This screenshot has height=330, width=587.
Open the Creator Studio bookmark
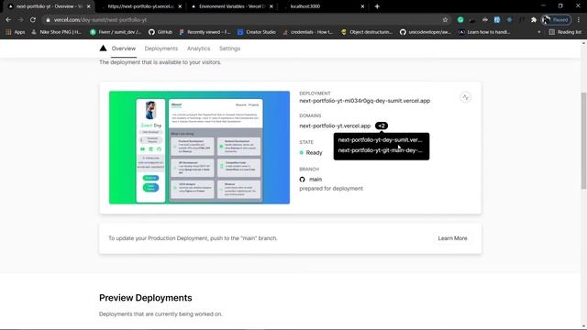(x=257, y=32)
